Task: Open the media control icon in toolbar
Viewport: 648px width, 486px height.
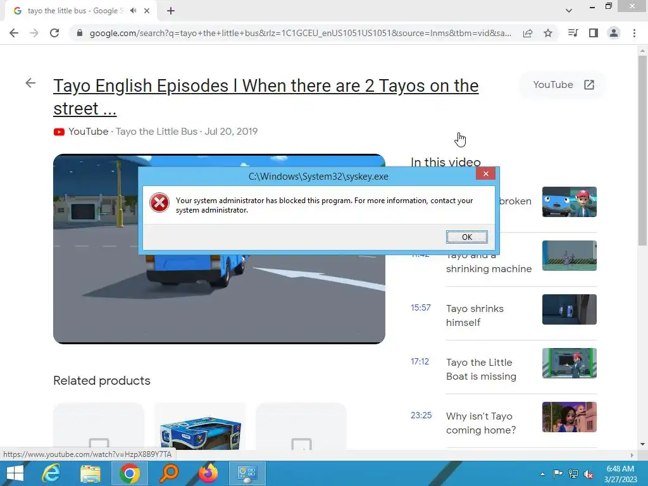Action: pyautogui.click(x=573, y=33)
